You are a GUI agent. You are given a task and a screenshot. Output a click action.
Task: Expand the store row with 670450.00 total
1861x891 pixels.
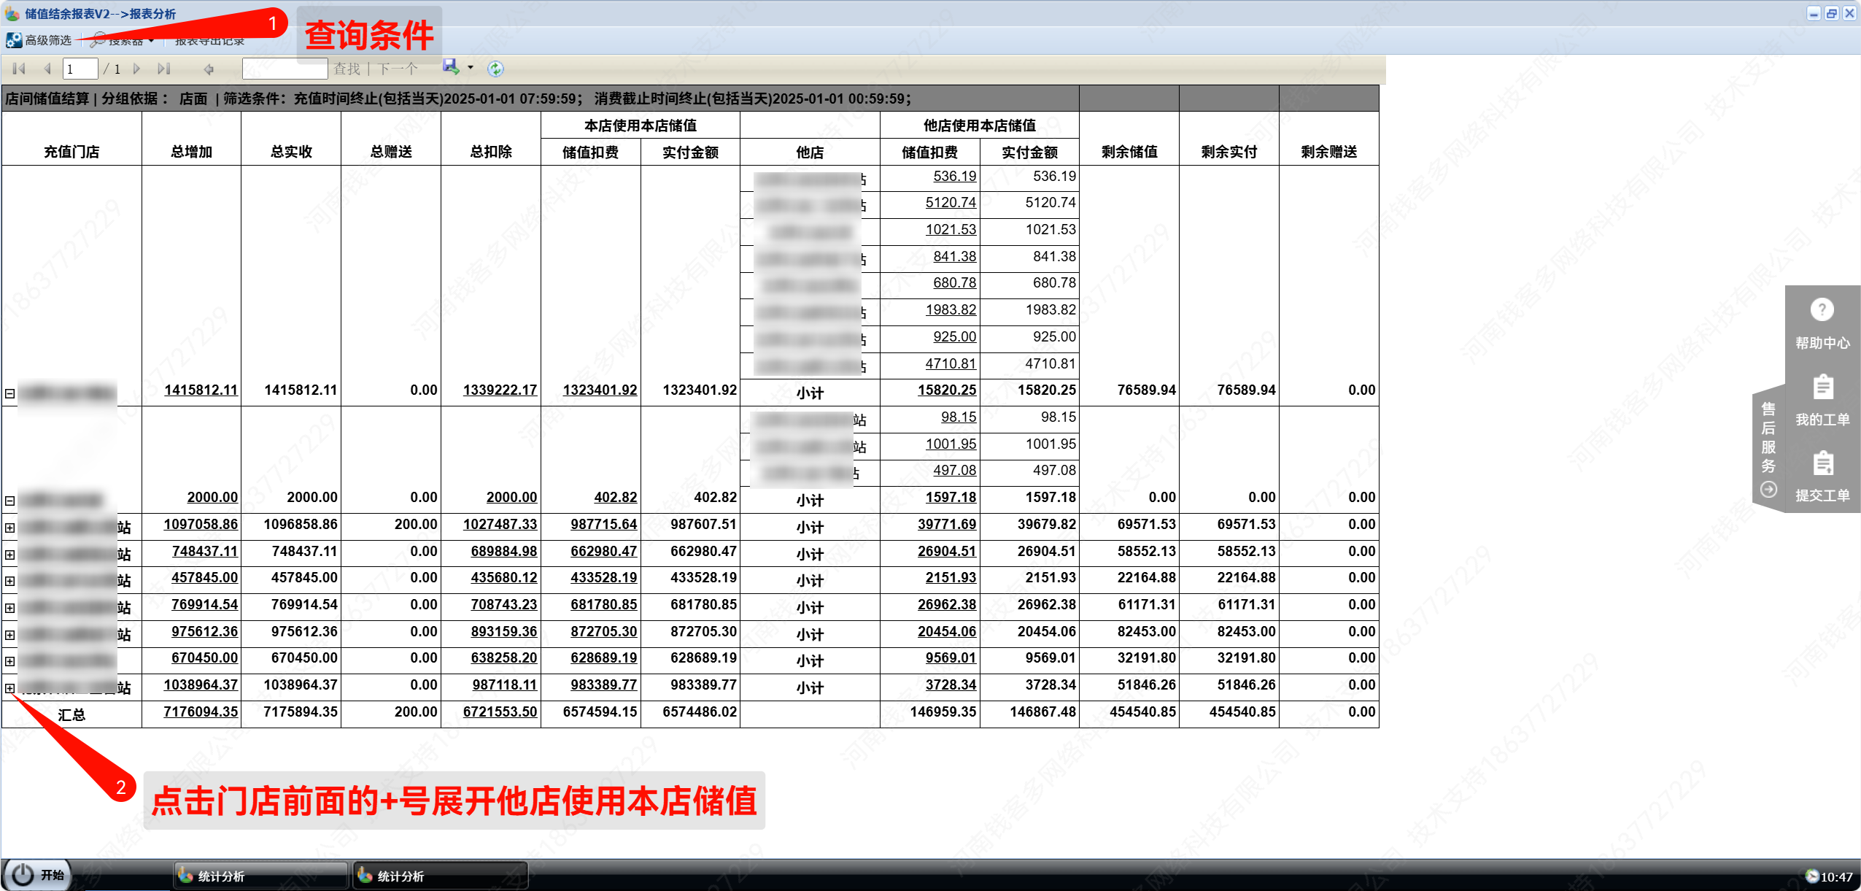10,661
